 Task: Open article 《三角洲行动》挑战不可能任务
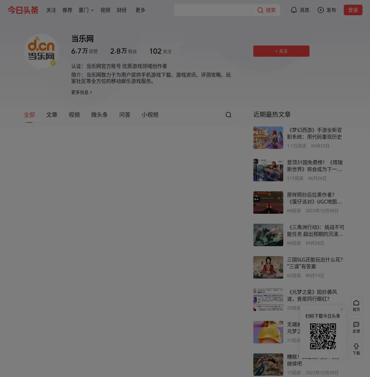click(316, 231)
